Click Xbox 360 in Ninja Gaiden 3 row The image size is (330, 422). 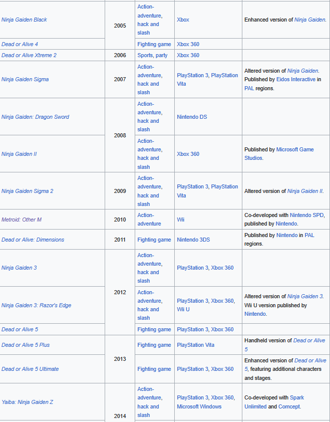tap(222, 268)
